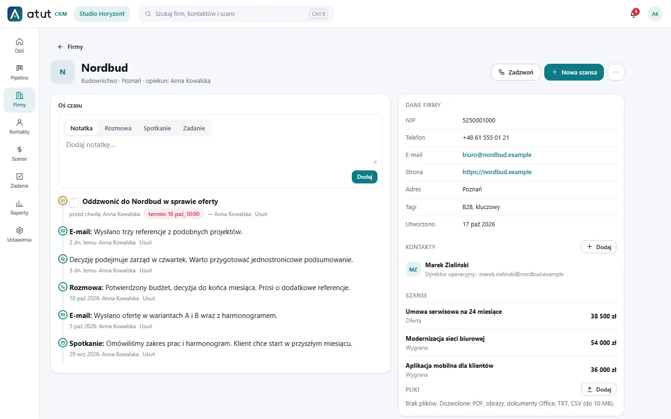Click the phone icon of the Rozmowa entry
671x419 pixels.
[x=63, y=287]
